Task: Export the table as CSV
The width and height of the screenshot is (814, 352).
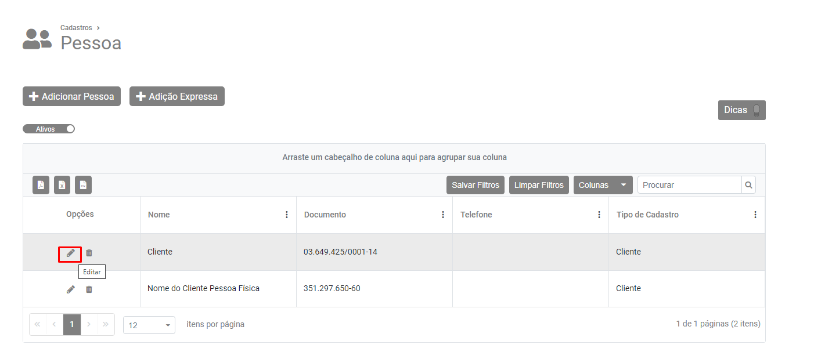Action: point(83,185)
